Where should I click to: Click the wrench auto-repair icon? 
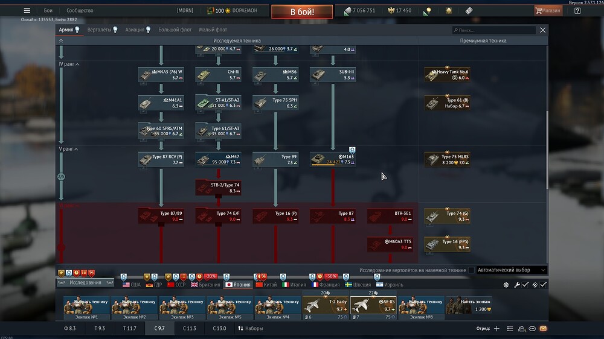(x=516, y=285)
